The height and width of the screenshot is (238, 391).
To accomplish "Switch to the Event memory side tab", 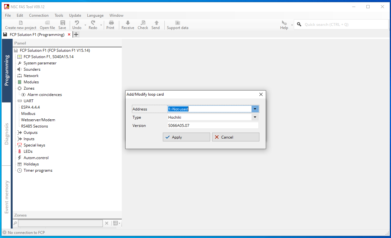I will click(6, 197).
